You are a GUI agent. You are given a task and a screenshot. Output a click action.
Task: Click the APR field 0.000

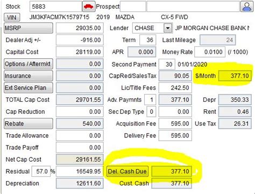(142, 52)
